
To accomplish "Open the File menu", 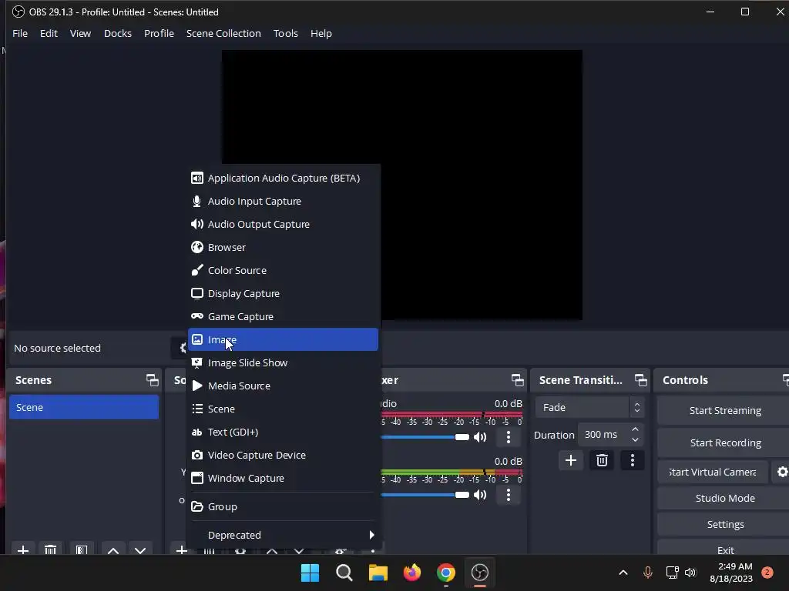I will (x=20, y=33).
